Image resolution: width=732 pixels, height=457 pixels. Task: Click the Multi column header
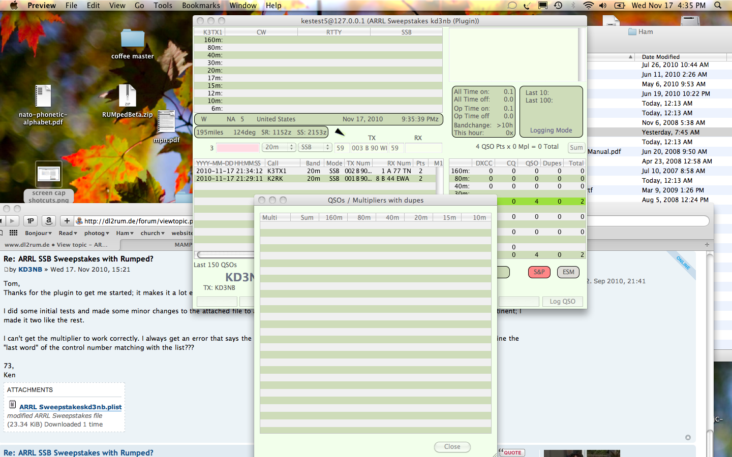coord(275,217)
